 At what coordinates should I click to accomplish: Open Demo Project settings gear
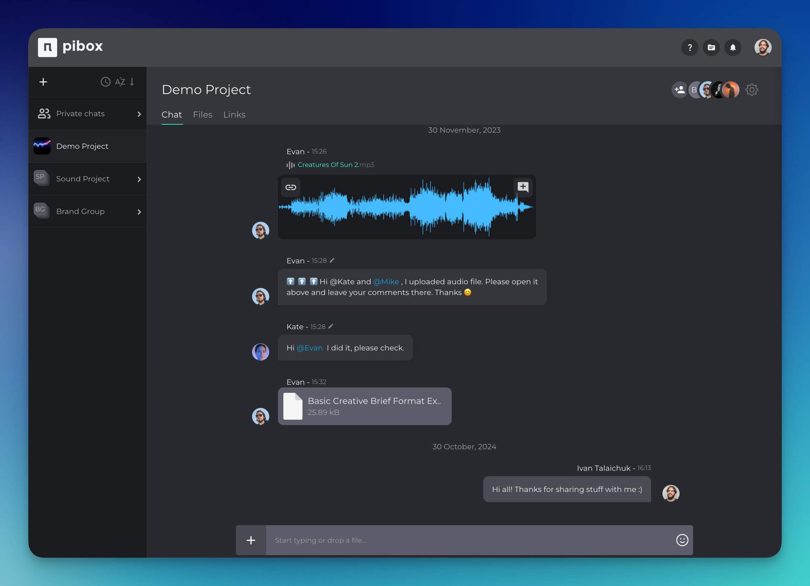(x=752, y=89)
